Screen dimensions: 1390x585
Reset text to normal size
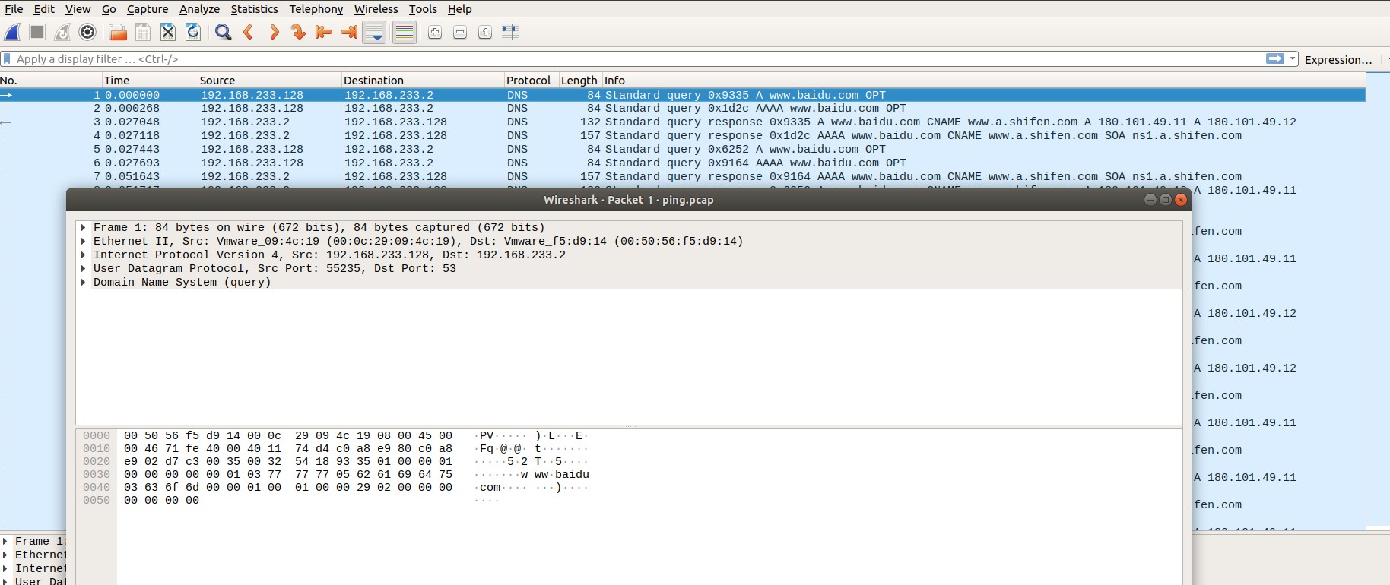coord(485,32)
